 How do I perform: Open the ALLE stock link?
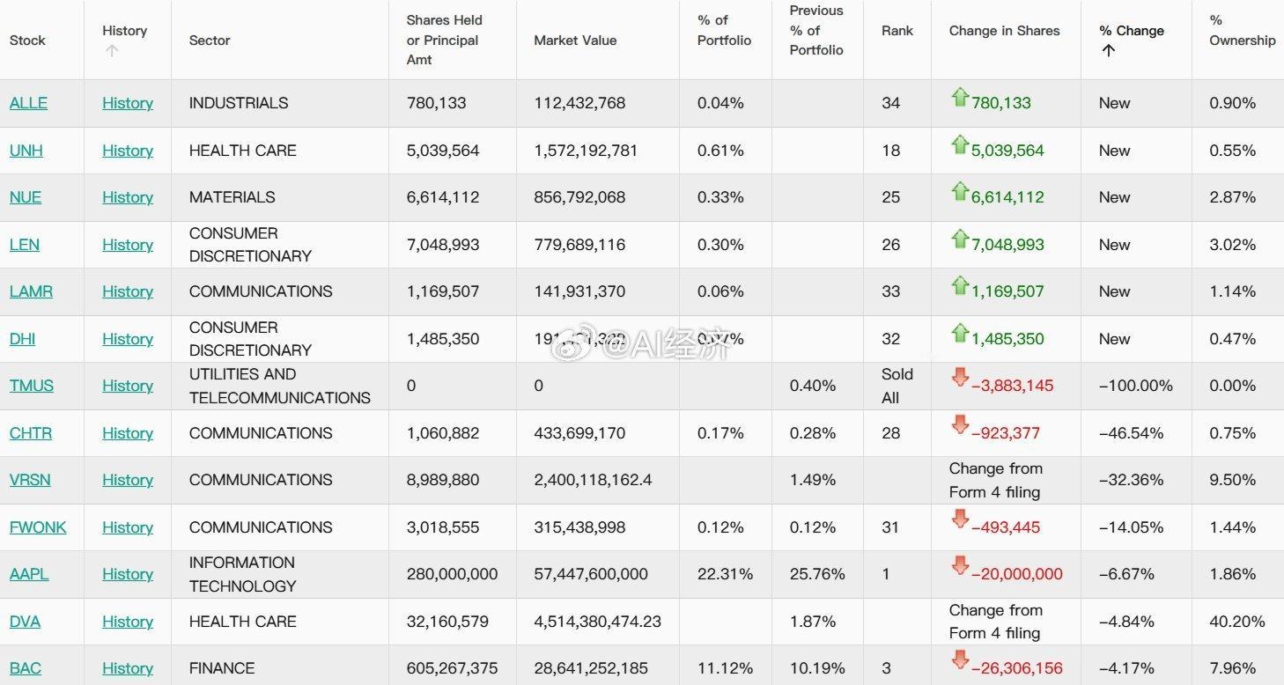[x=28, y=103]
